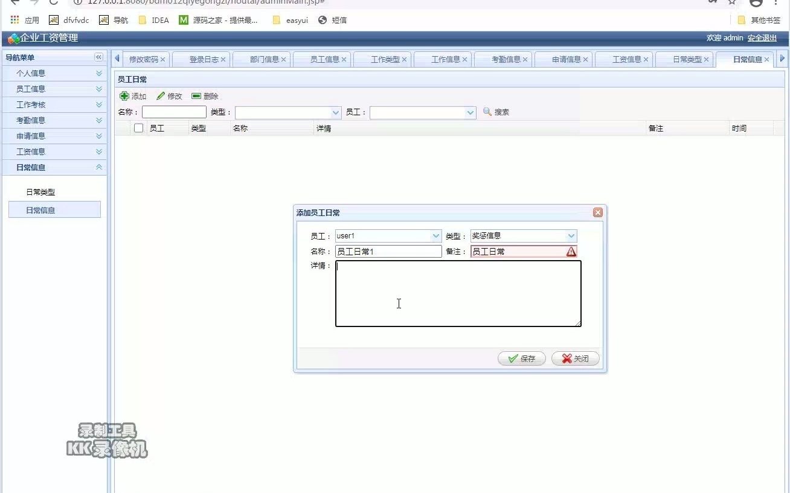This screenshot has height=493, width=790.
Task: Close the 工资信息 tab
Action: [646, 60]
